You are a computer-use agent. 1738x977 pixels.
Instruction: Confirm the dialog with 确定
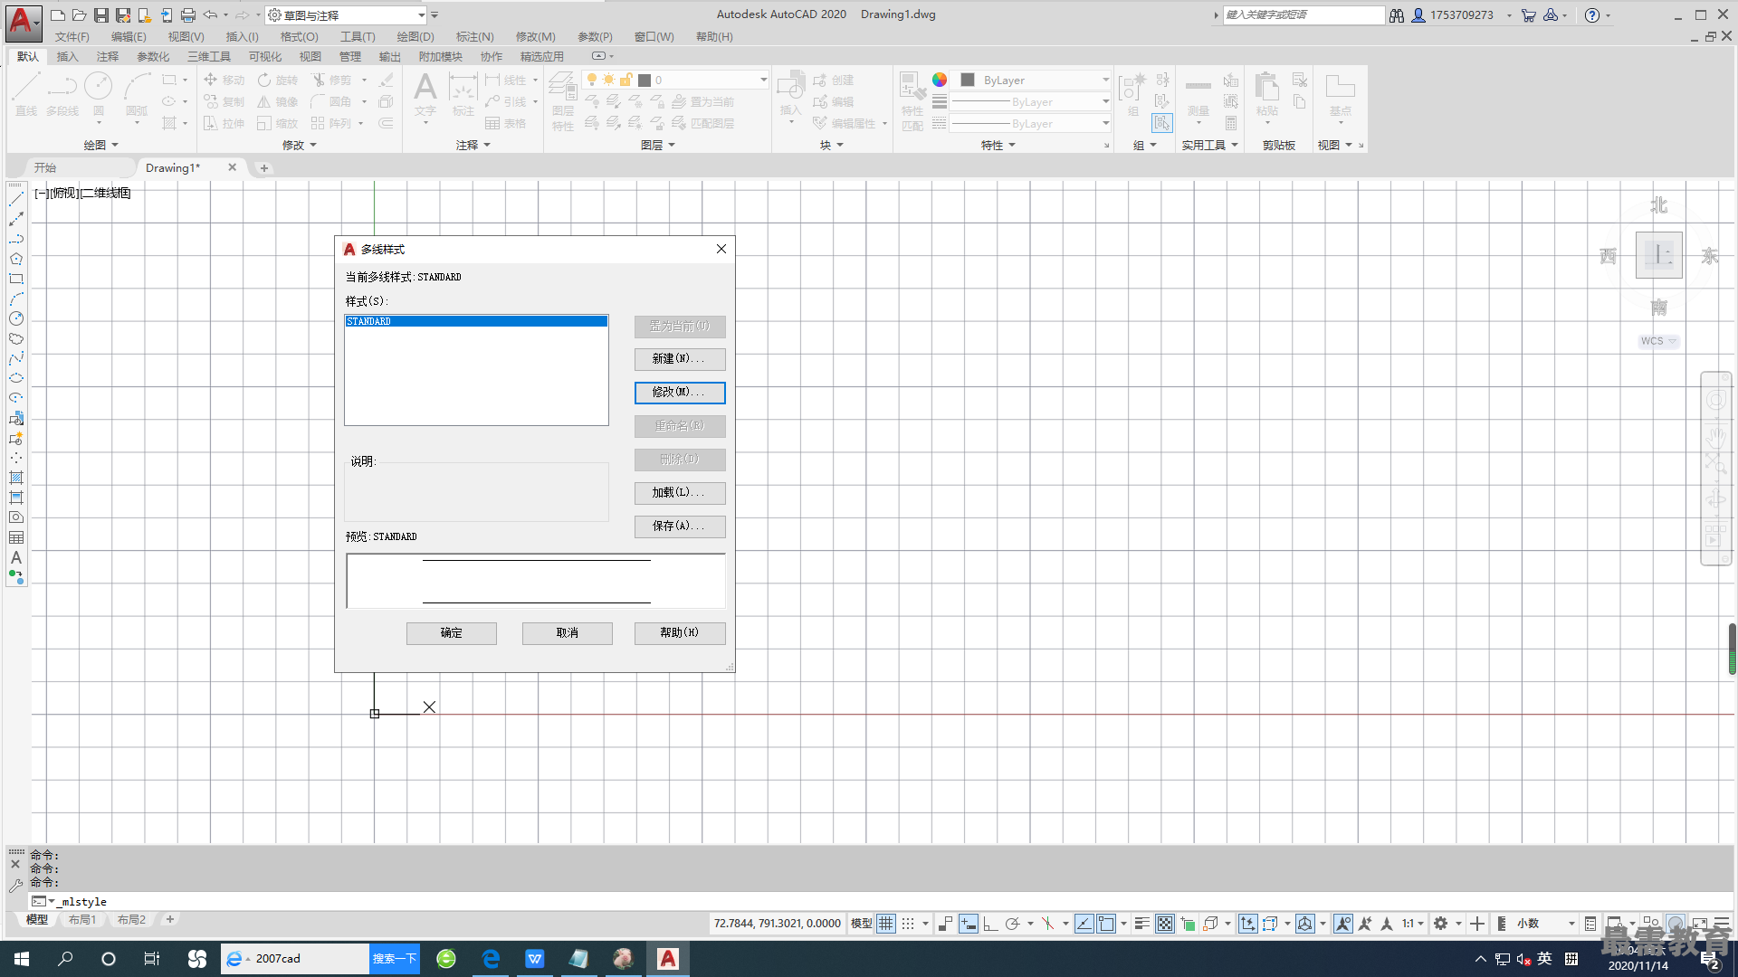click(x=451, y=633)
